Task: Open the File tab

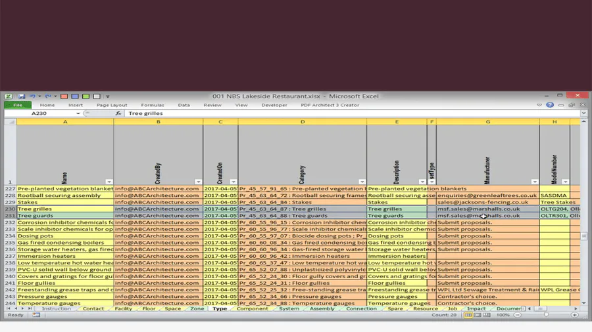Action: tap(18, 105)
